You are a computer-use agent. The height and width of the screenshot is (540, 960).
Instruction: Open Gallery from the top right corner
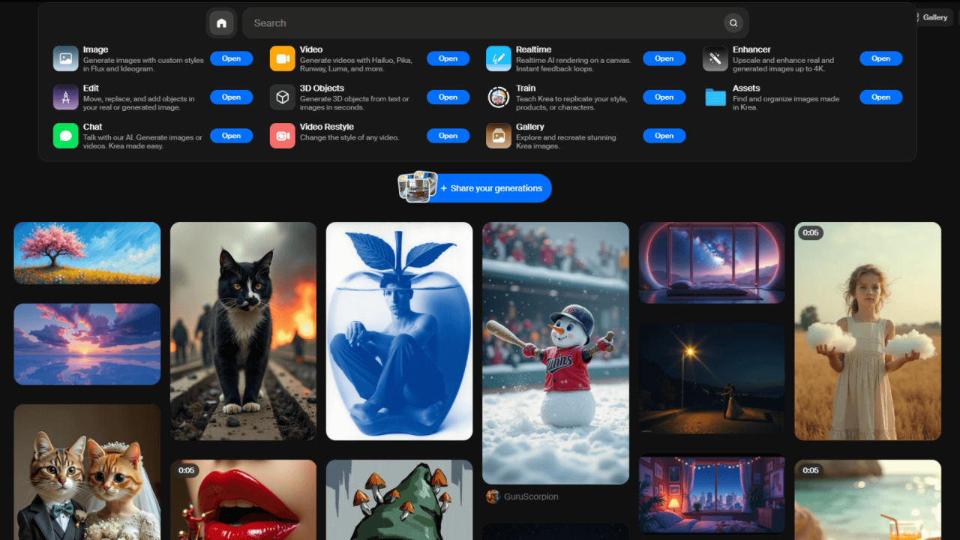point(934,16)
